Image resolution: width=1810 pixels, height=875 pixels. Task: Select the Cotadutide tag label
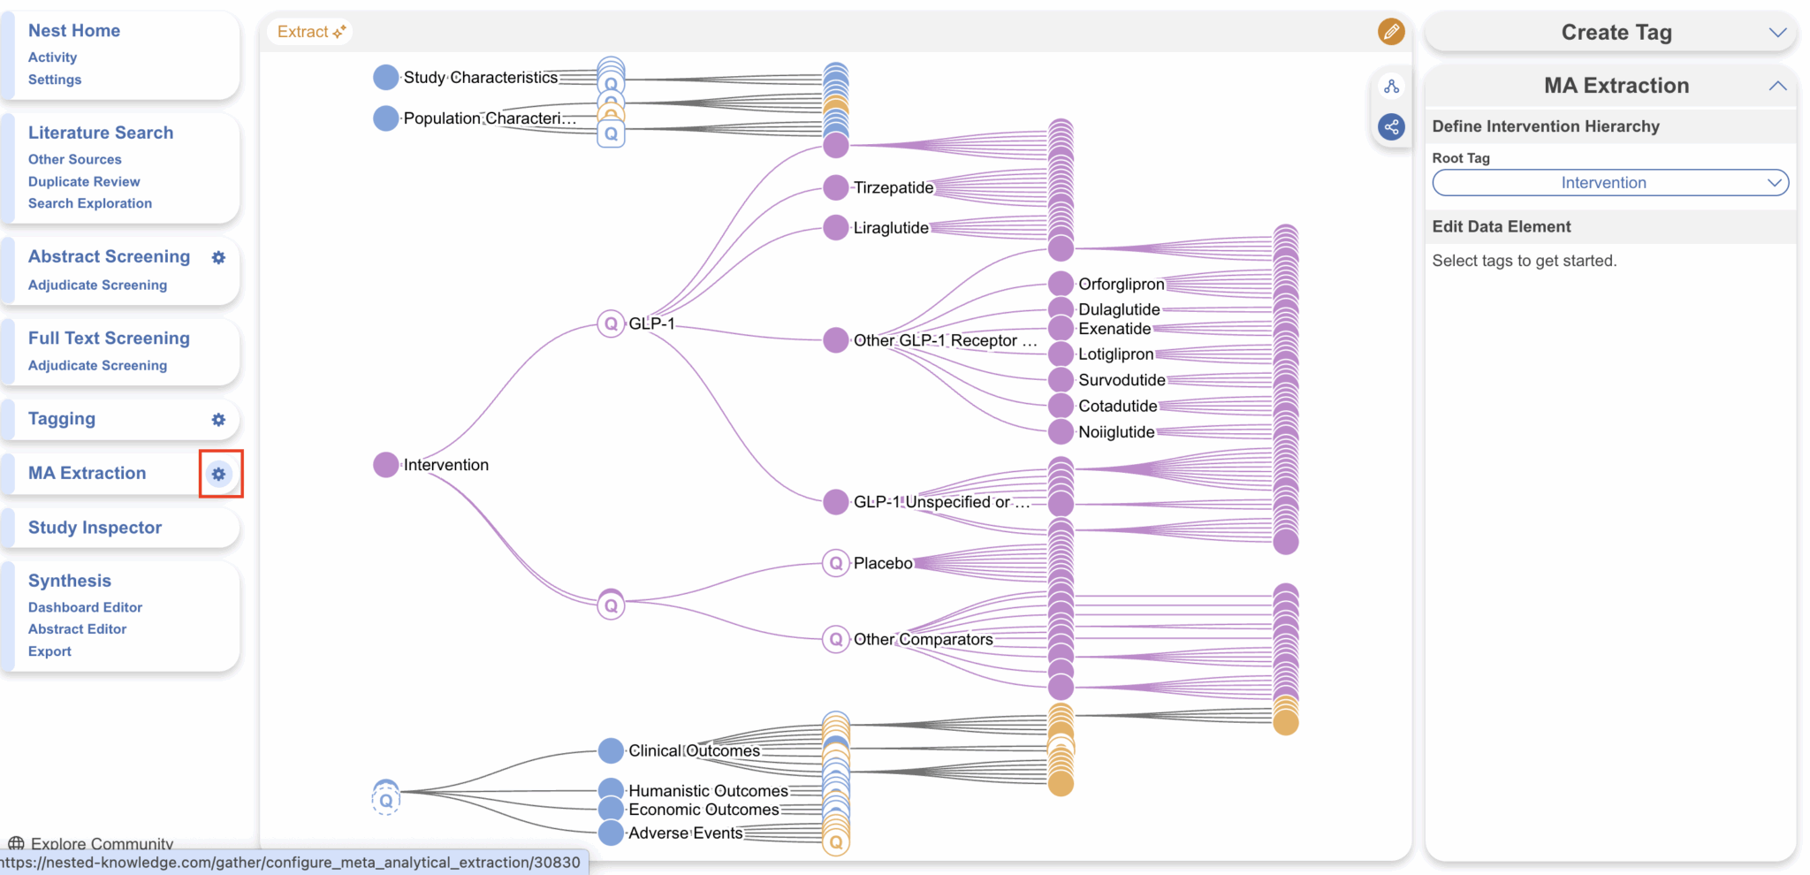[1117, 406]
